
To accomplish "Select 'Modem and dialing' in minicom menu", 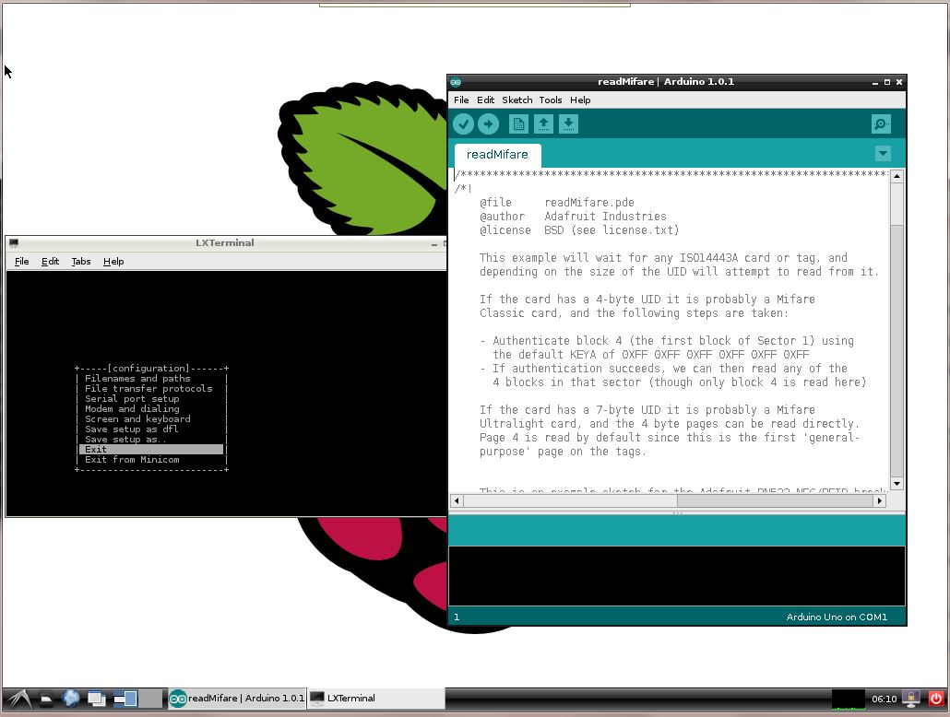I will 132,409.
